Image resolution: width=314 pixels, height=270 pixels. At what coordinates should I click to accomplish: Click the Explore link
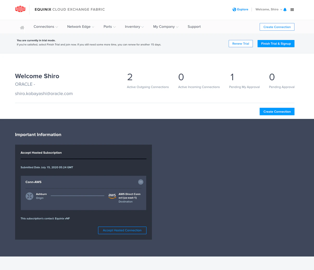(x=243, y=9)
